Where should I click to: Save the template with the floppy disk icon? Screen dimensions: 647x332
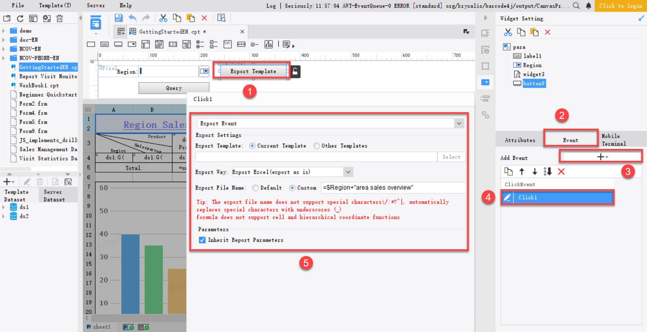[118, 18]
